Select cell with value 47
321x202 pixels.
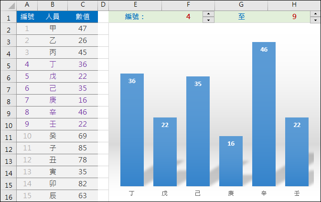tap(83, 29)
